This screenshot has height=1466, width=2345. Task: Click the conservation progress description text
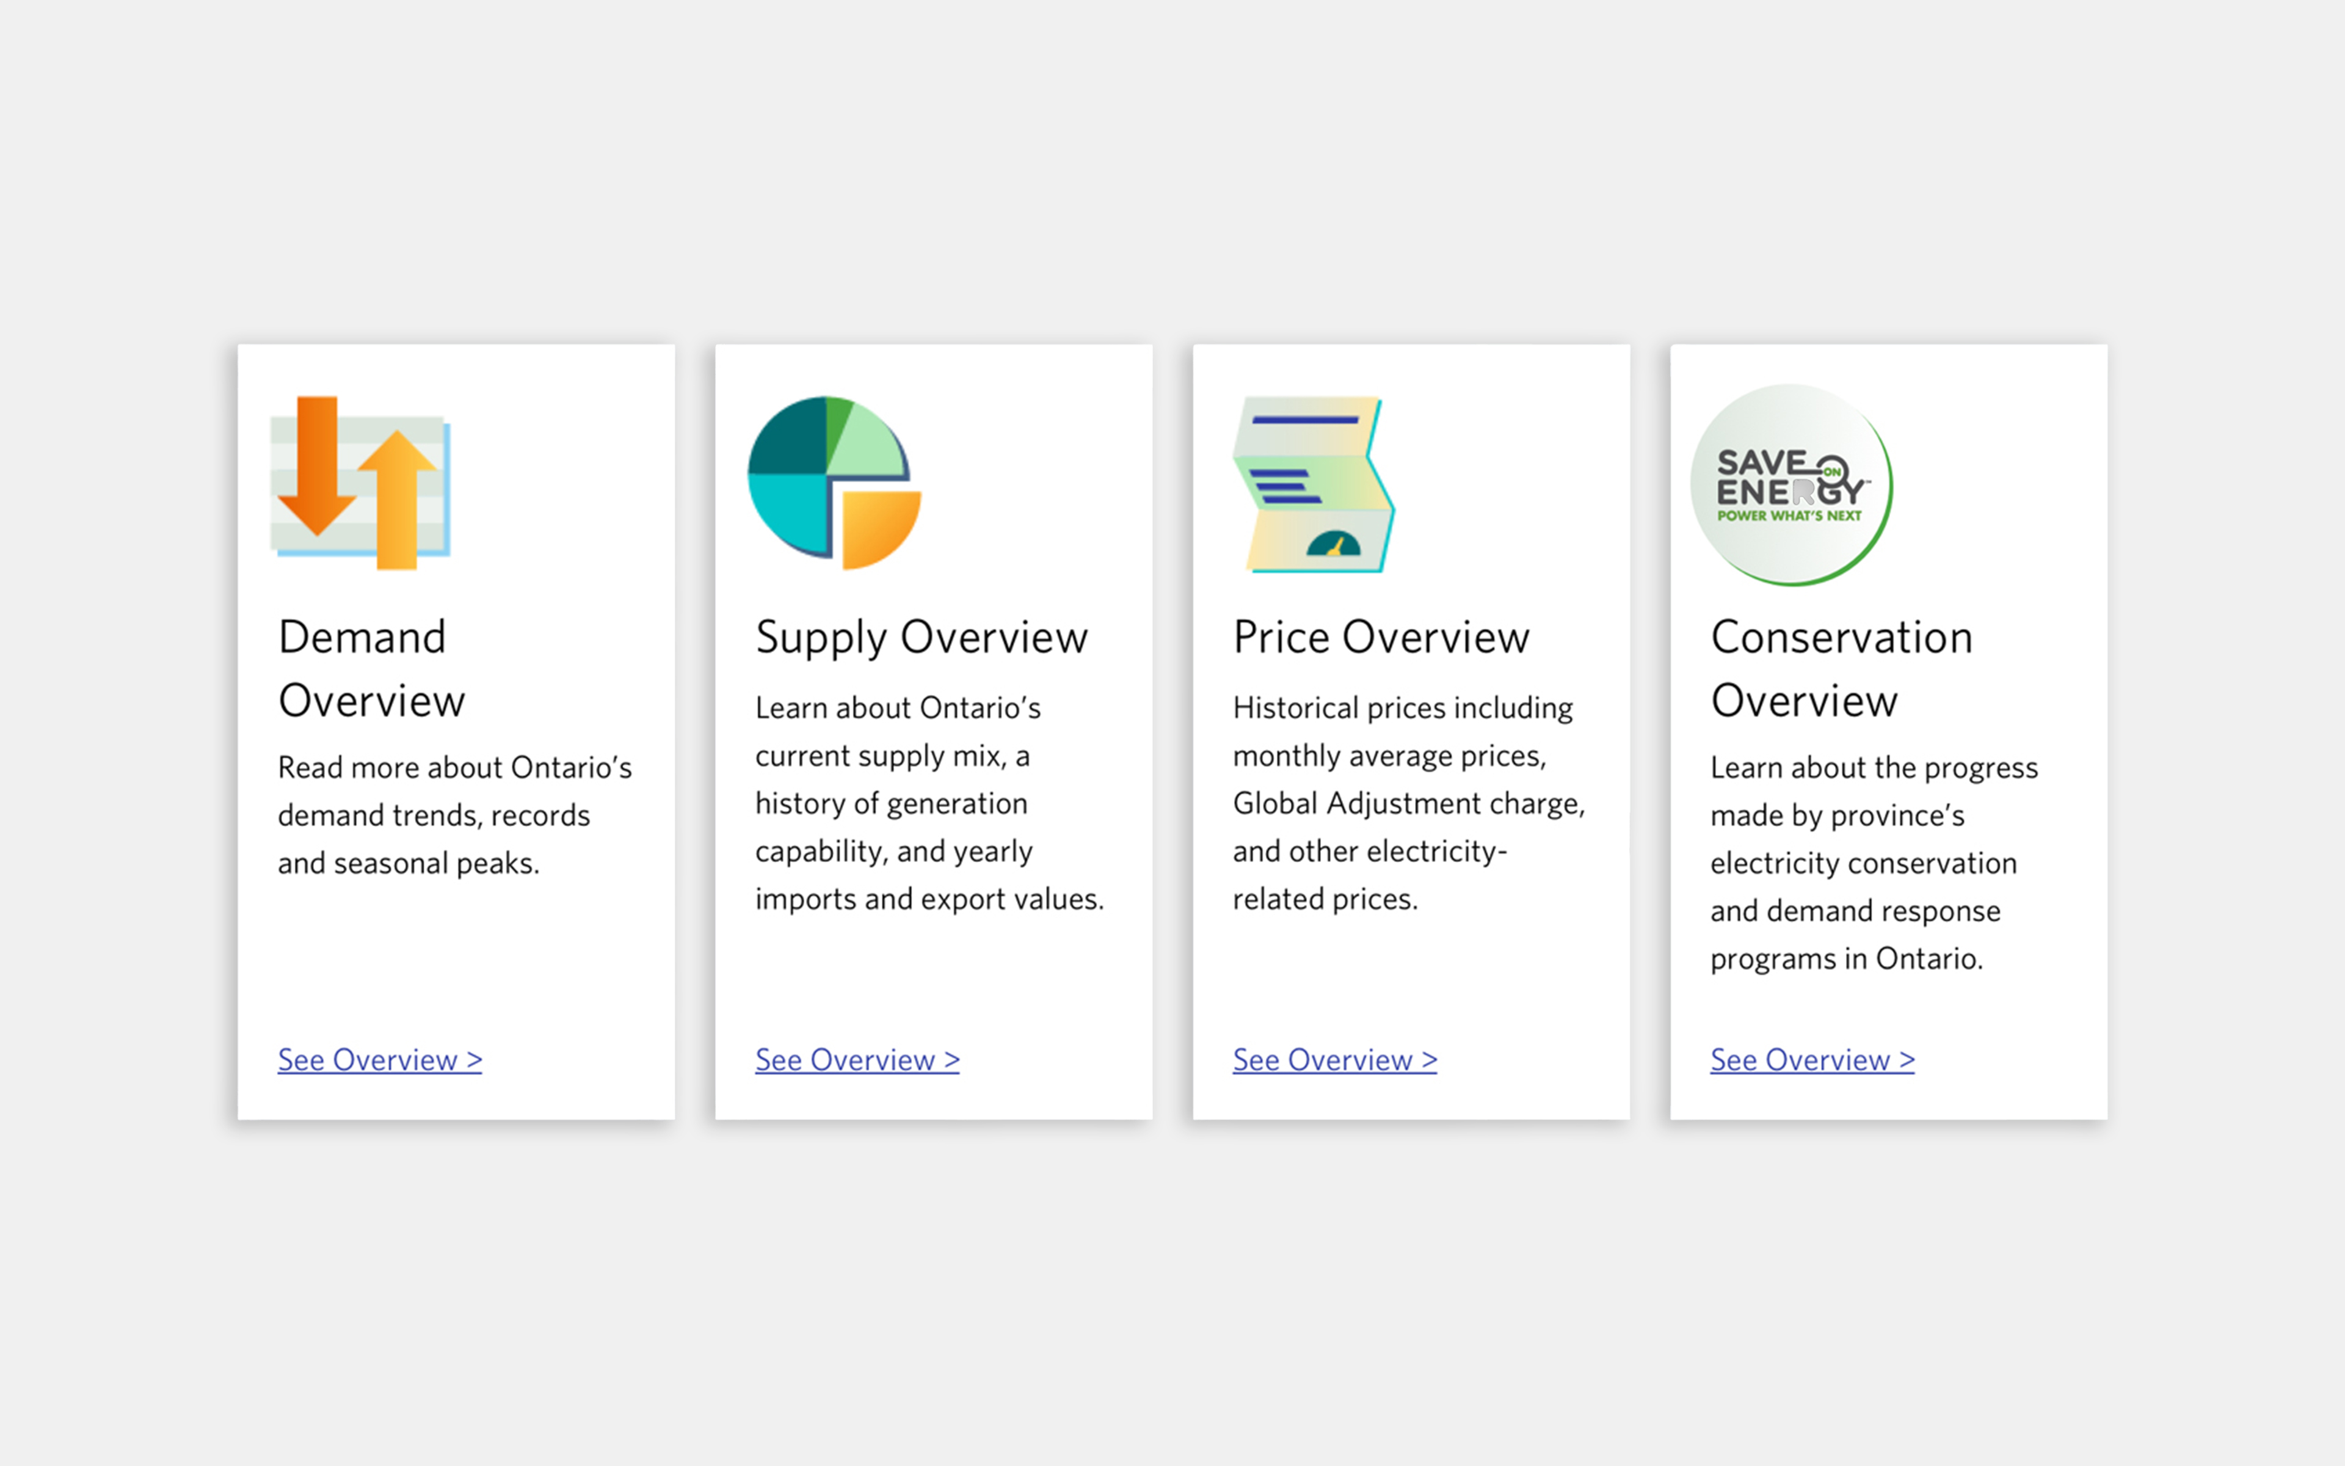[1874, 863]
